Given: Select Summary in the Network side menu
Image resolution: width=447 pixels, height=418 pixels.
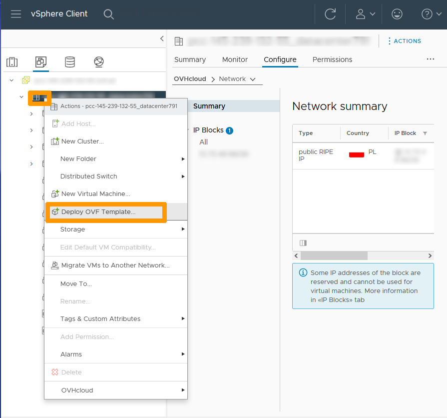Looking at the screenshot, I should click(x=234, y=106).
